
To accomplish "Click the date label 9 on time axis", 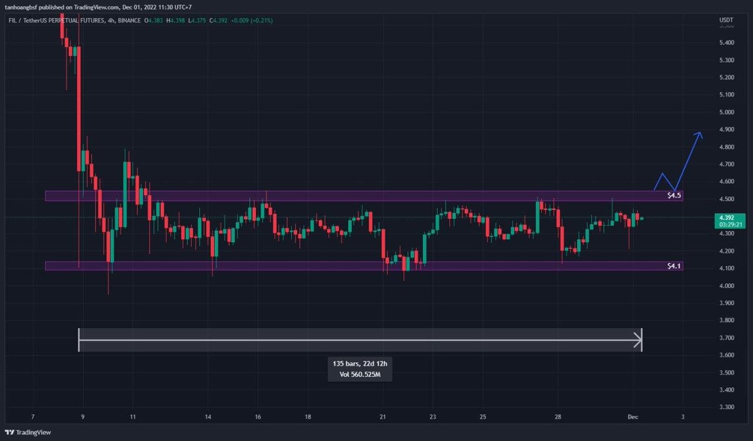I will pos(83,417).
